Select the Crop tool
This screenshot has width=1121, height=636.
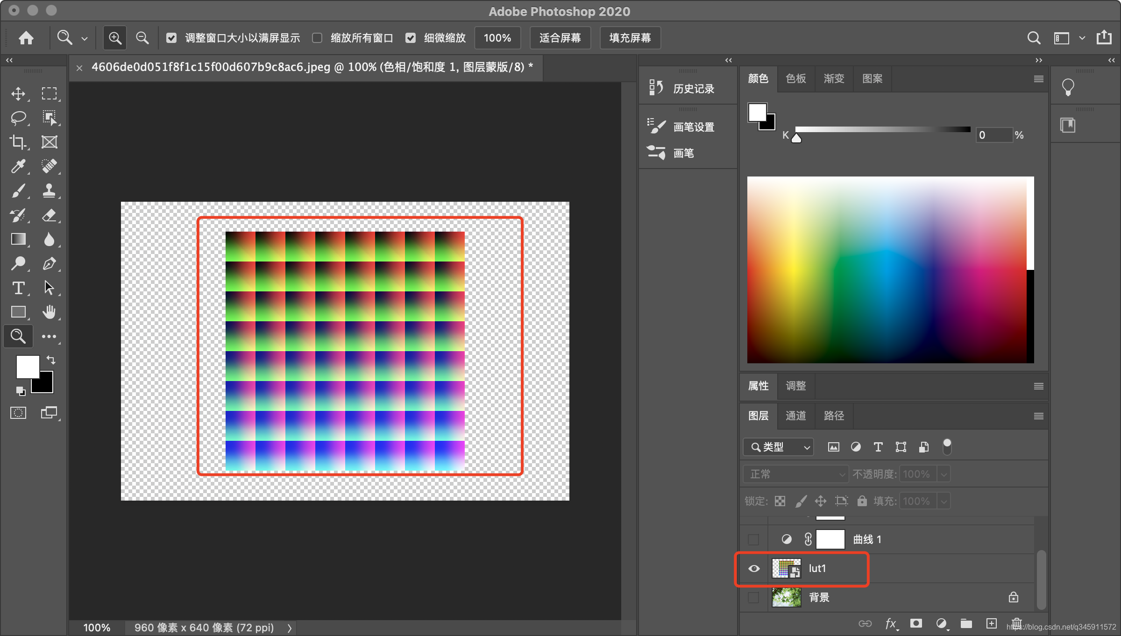point(18,142)
